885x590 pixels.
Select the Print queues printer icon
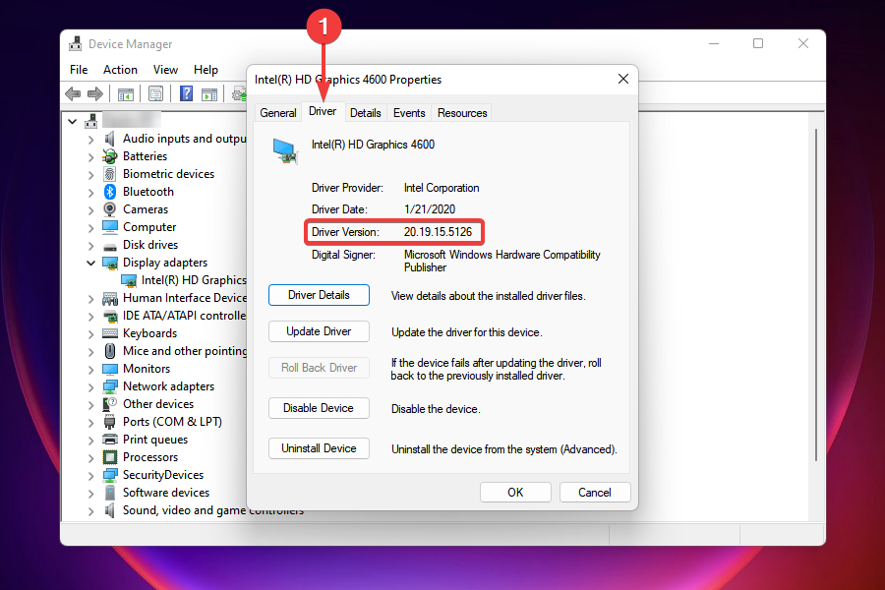tap(110, 440)
